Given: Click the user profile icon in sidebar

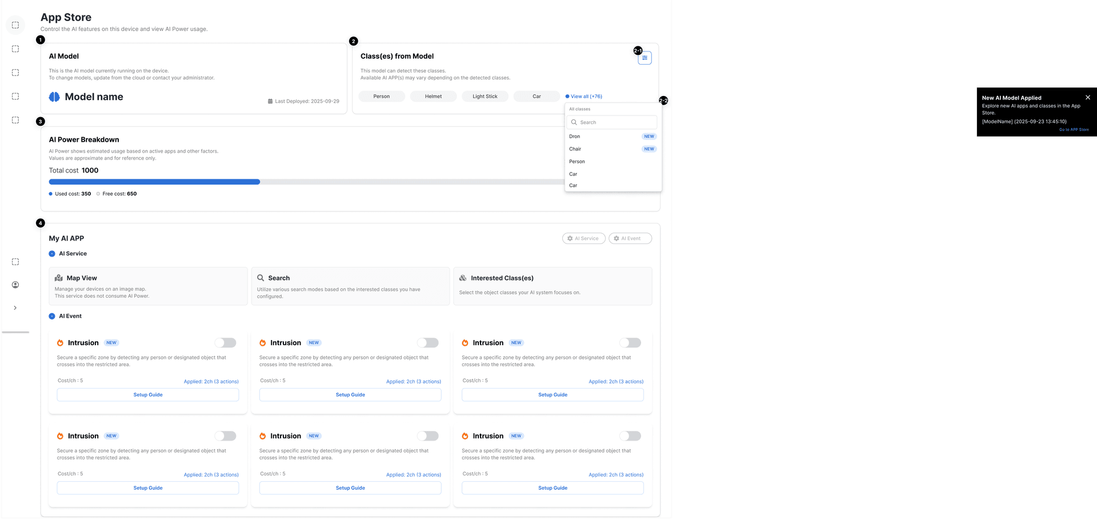Looking at the screenshot, I should click(x=15, y=285).
